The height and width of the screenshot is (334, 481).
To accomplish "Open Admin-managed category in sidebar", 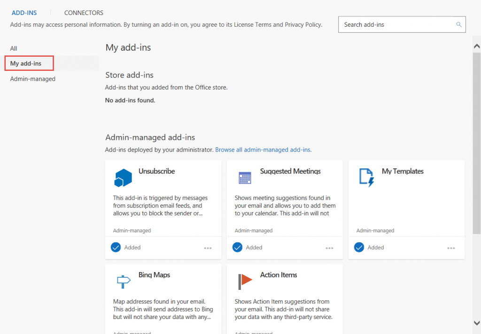I will pos(33,79).
